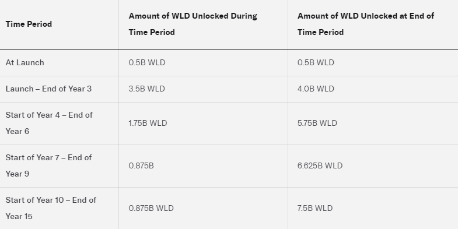Select the 1.75B WLD cell
Image resolution: width=458 pixels, height=229 pixels.
click(x=148, y=123)
